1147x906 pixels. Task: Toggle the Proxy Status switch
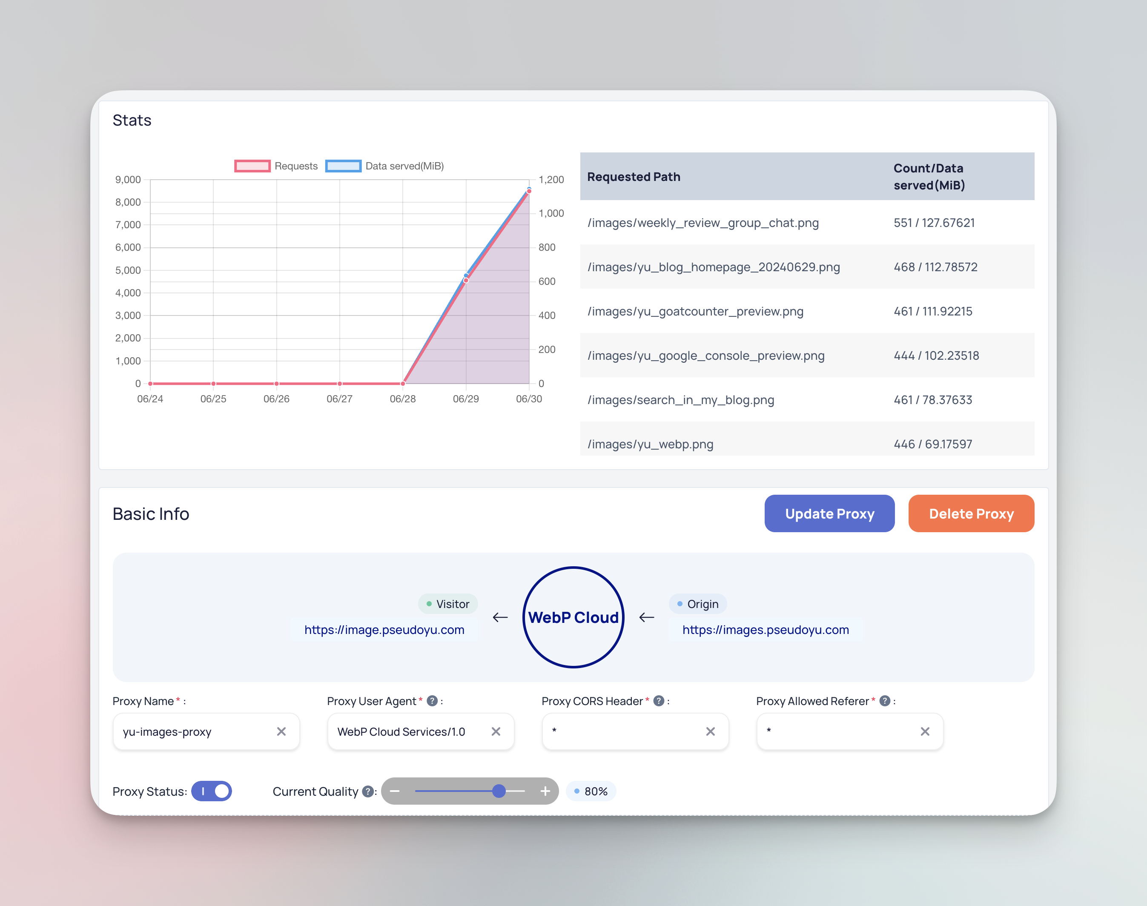pyautogui.click(x=212, y=791)
